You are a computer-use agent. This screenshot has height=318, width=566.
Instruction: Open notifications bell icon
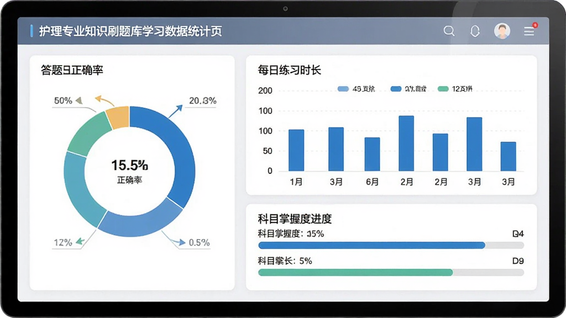pyautogui.click(x=475, y=31)
